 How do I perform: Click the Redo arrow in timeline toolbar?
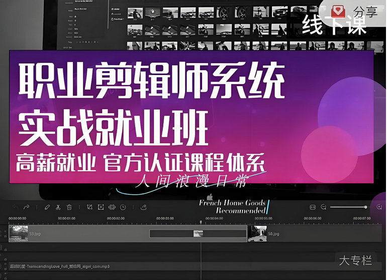click(27, 207)
